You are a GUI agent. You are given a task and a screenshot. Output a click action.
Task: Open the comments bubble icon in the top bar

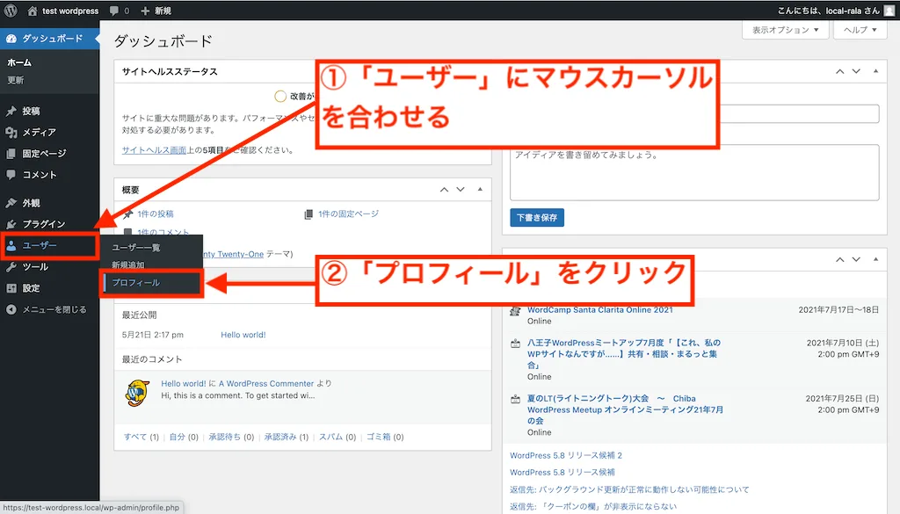[114, 11]
